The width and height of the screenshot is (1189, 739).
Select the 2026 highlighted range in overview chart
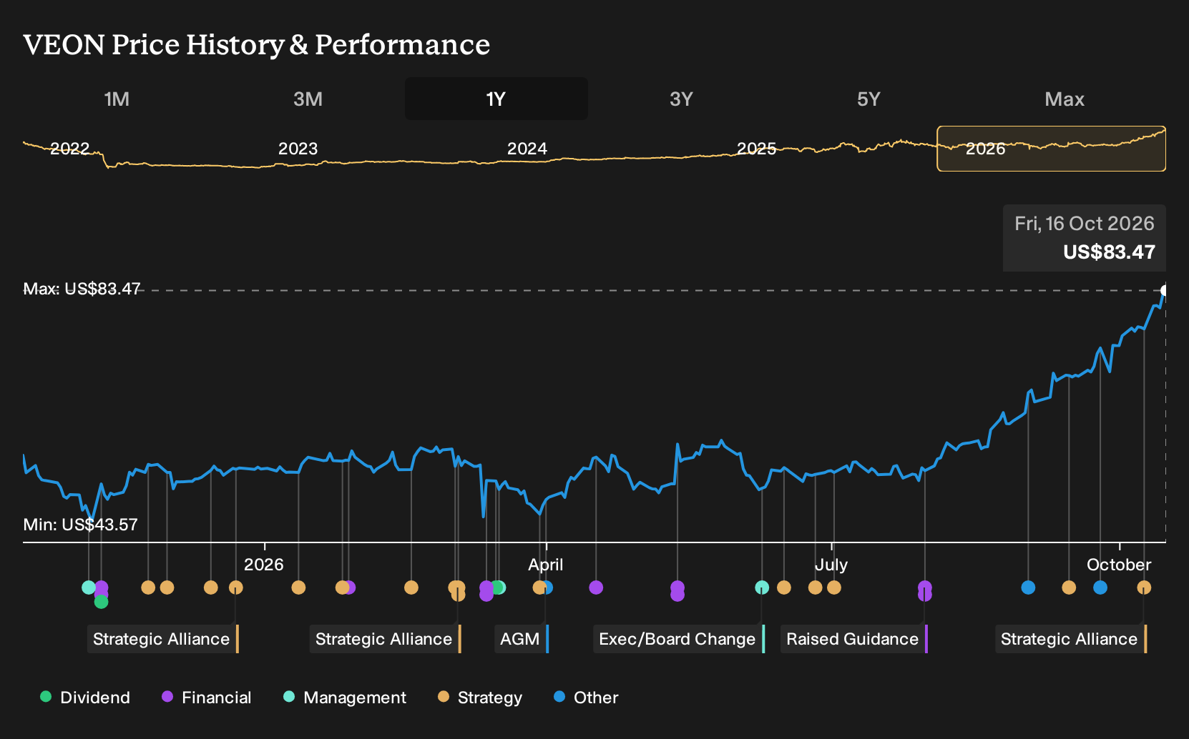tap(1052, 149)
